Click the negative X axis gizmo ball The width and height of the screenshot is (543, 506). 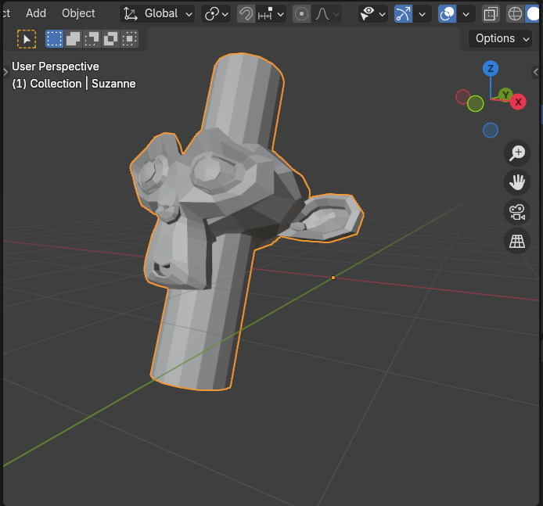point(462,97)
